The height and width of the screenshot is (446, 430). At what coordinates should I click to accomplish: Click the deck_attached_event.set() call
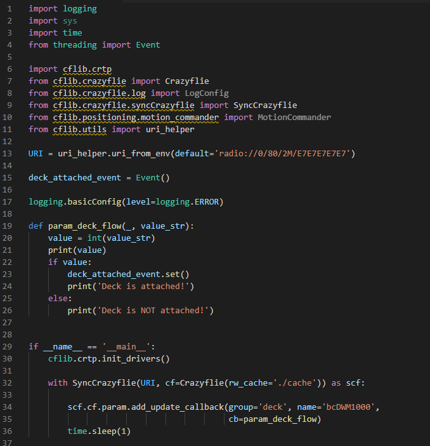click(x=128, y=274)
